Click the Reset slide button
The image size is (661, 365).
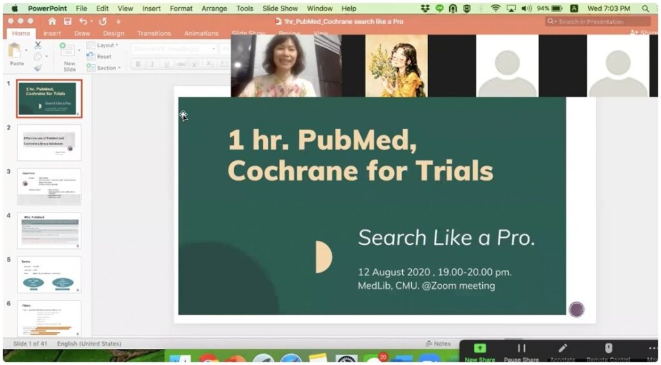point(103,57)
